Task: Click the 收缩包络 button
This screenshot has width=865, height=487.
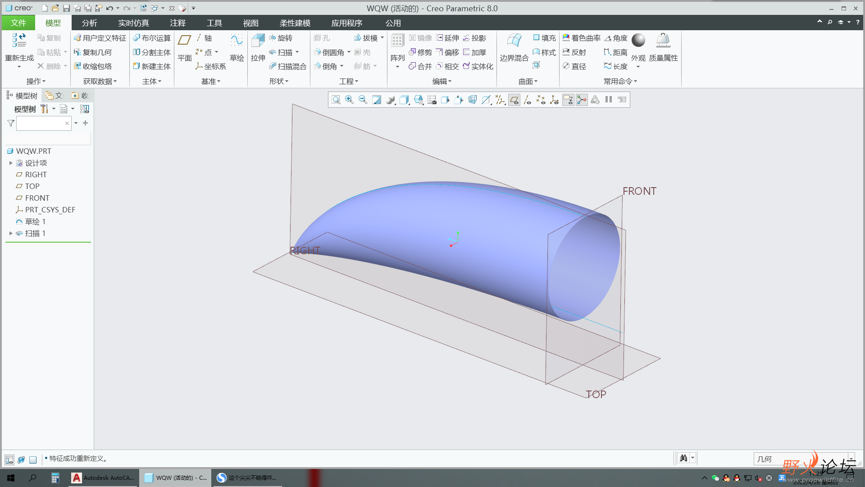Action: click(x=93, y=66)
